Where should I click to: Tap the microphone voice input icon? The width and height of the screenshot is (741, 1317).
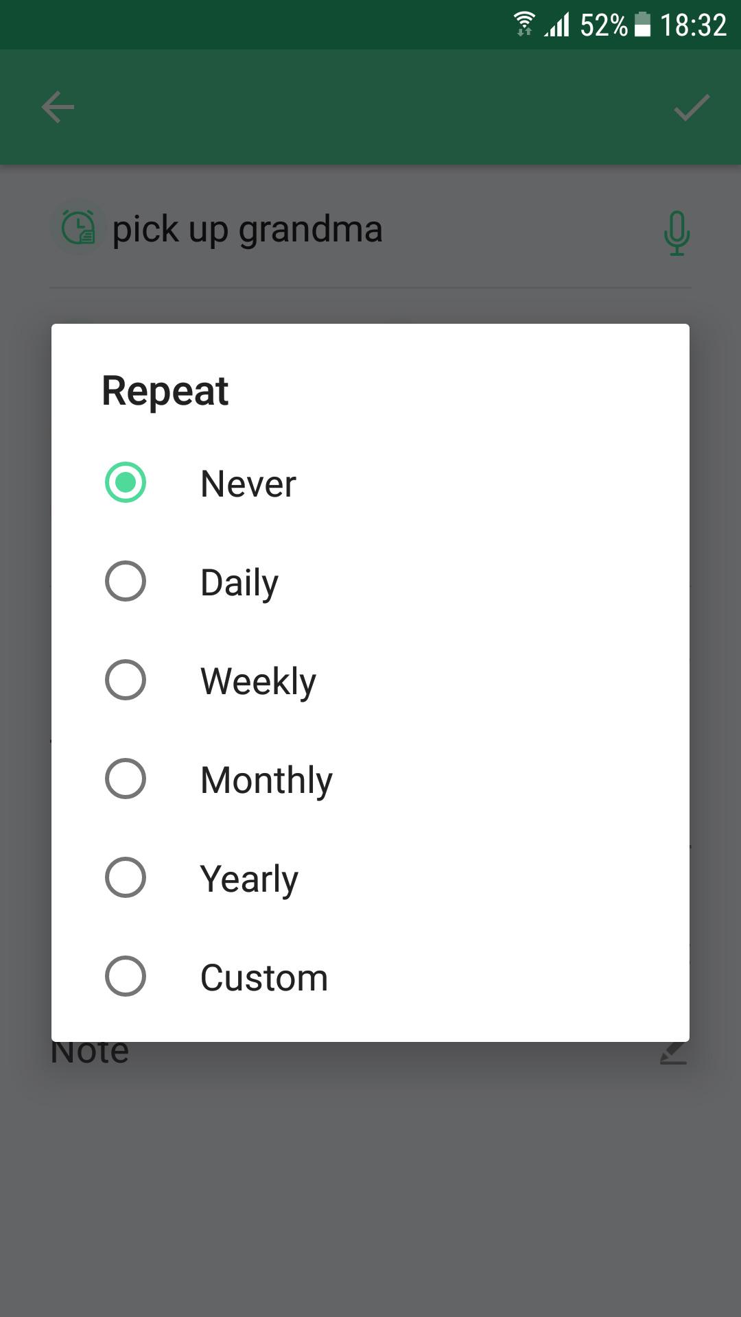click(677, 233)
